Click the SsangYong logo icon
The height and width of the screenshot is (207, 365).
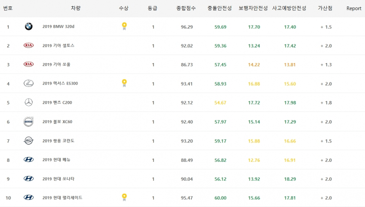[29, 141]
